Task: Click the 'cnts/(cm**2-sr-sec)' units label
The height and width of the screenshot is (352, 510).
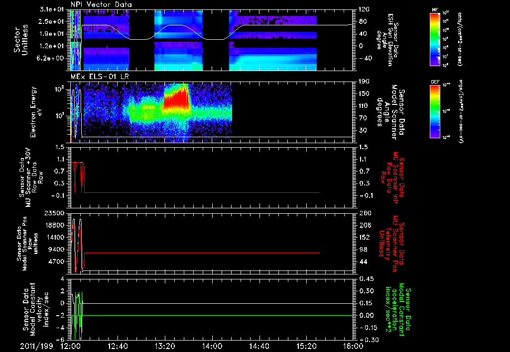Action: pos(459,39)
